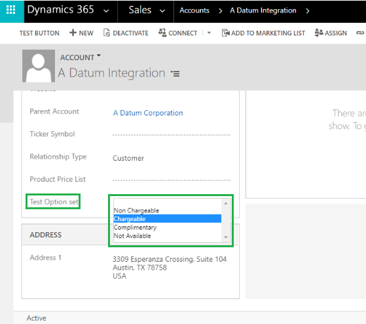Click the TEST BUTTON command
This screenshot has width=366, height=324.
[39, 33]
